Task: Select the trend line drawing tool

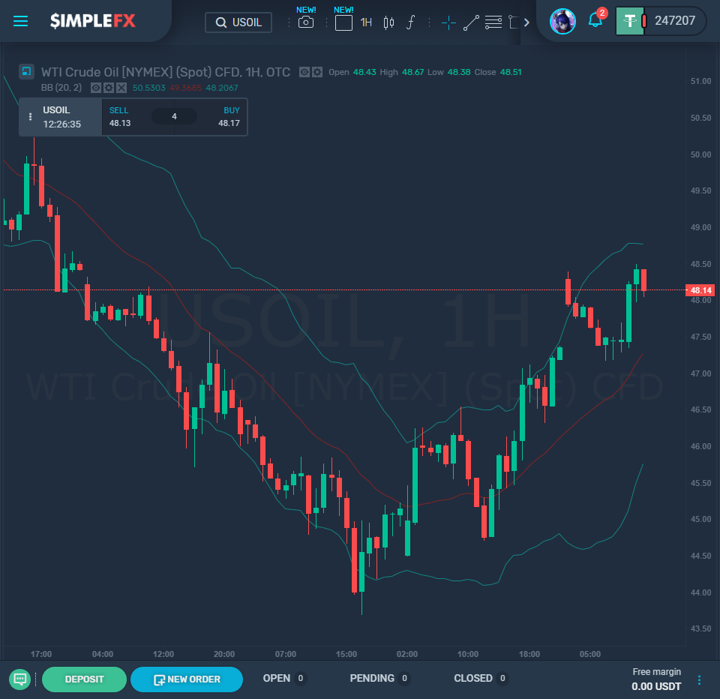Action: 471,22
